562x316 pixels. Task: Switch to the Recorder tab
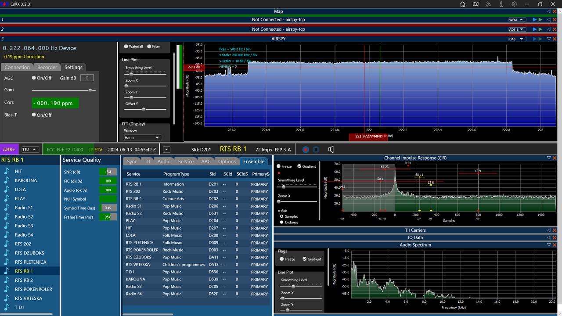click(x=47, y=67)
